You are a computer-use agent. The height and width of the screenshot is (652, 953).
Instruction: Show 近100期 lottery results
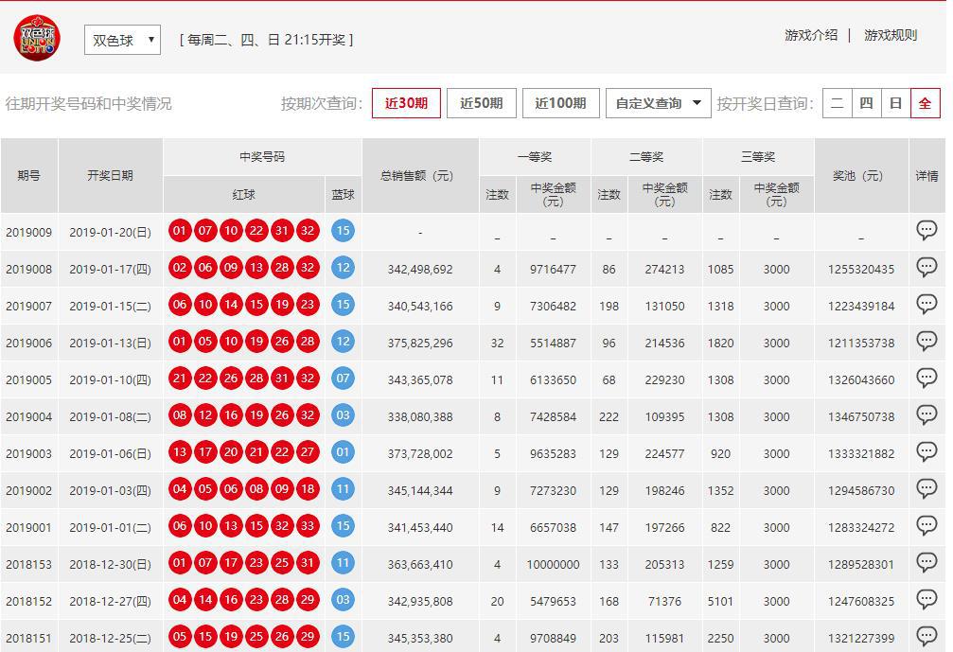pyautogui.click(x=560, y=103)
